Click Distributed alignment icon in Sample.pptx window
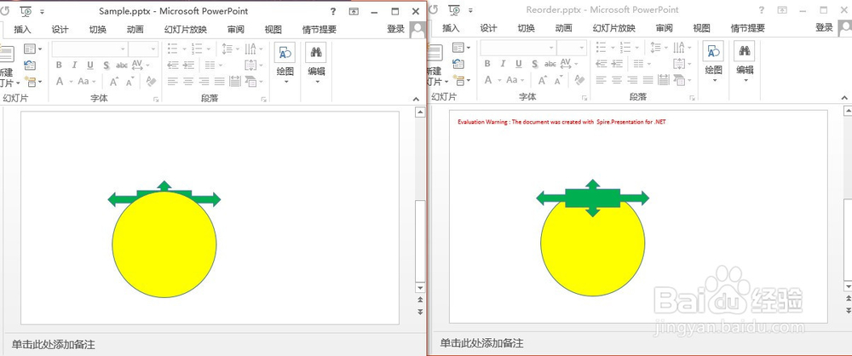Screen dimensions: 852x356 [x=235, y=82]
